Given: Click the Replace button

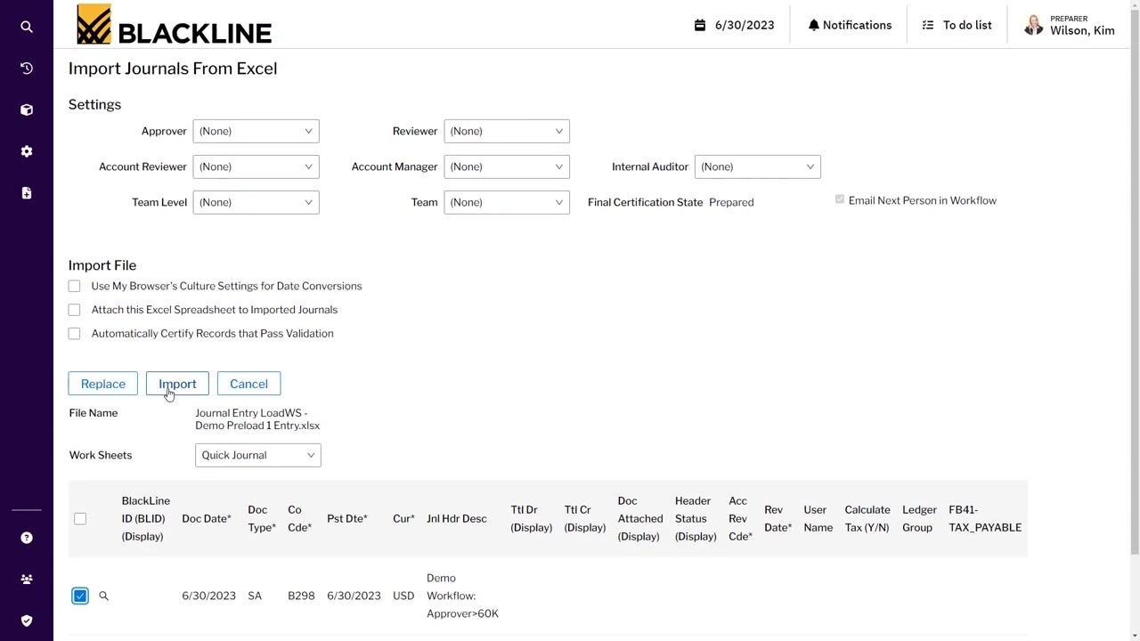Looking at the screenshot, I should 103,384.
